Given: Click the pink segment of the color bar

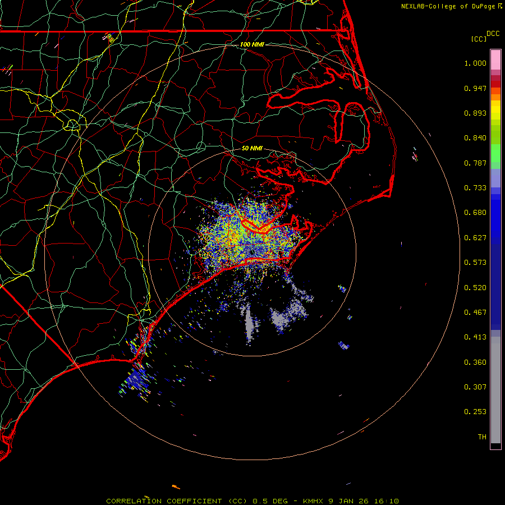Looking at the screenshot, I should (495, 60).
